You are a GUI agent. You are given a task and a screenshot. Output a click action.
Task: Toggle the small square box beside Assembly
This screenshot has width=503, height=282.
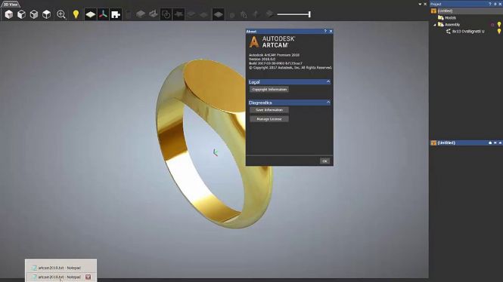pos(492,25)
